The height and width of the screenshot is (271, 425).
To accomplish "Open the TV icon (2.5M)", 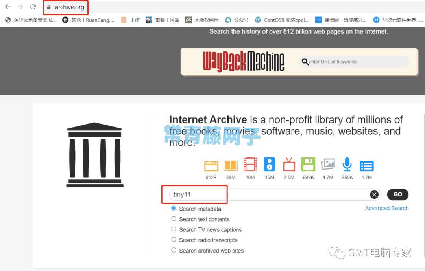I will 289,165.
